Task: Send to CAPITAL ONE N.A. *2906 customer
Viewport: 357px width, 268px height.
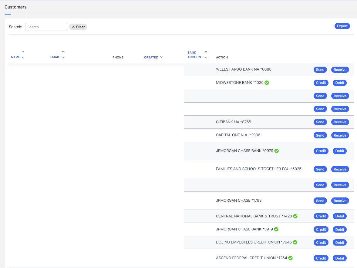Action: (320, 135)
